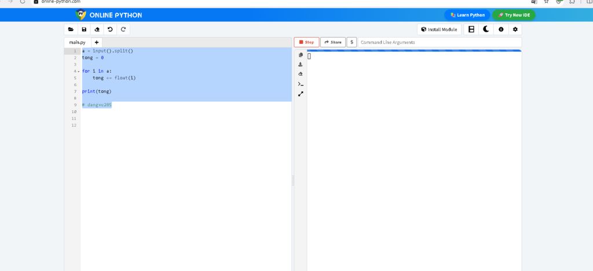Reload the browser page
Viewport: 593px width, 271px height.
[x=23, y=2]
